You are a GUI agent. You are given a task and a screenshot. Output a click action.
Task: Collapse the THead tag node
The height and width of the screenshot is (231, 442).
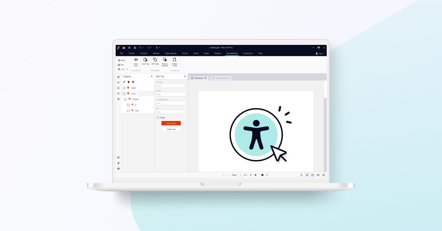[x=125, y=99]
